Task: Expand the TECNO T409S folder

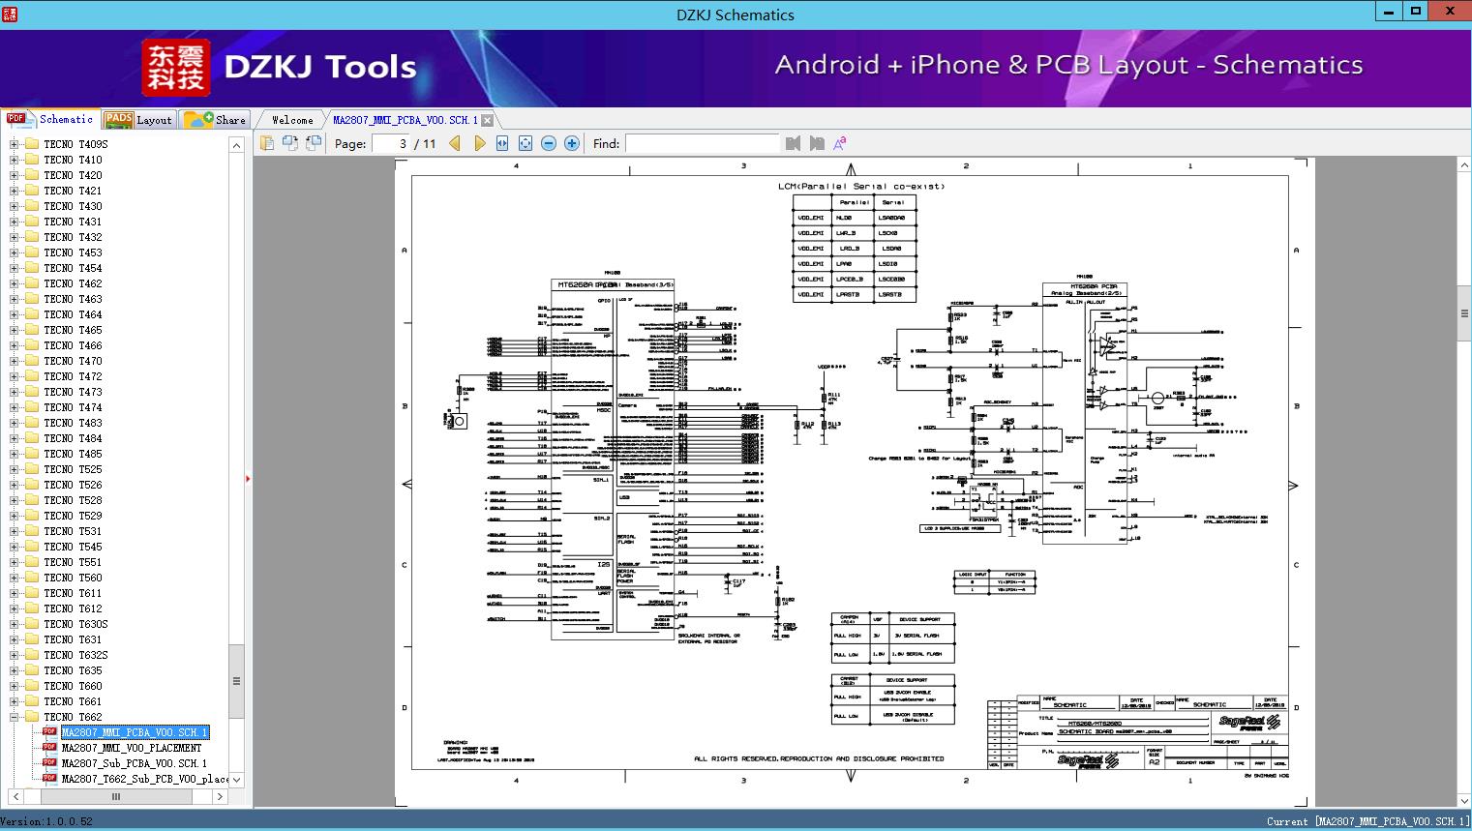Action: (14, 144)
